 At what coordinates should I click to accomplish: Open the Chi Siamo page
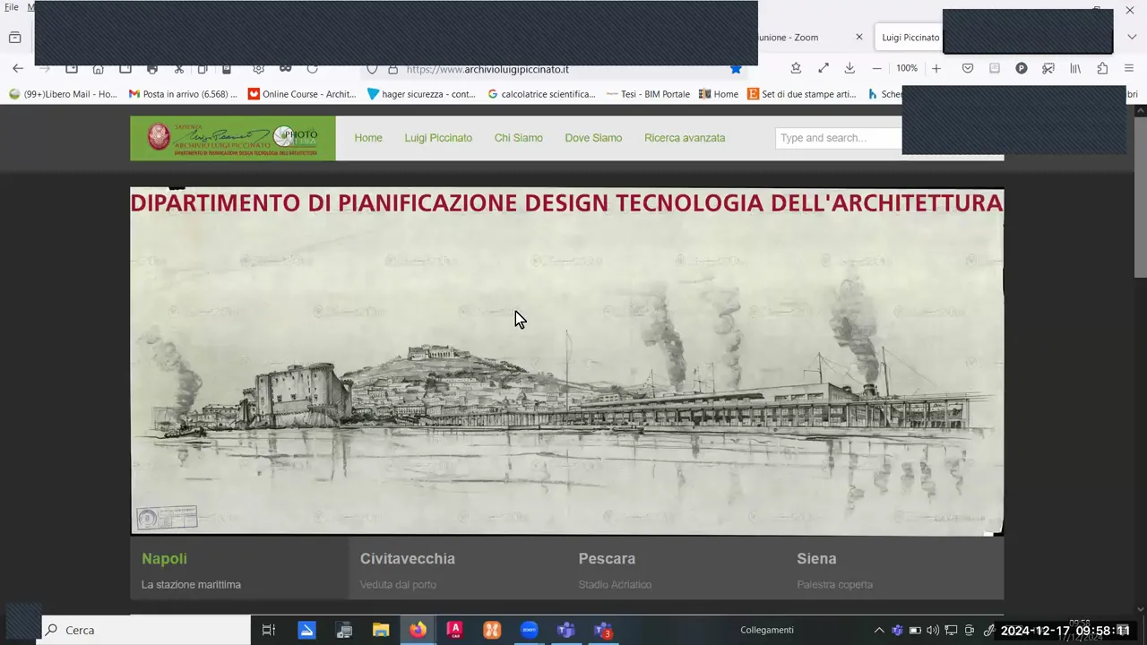point(519,138)
